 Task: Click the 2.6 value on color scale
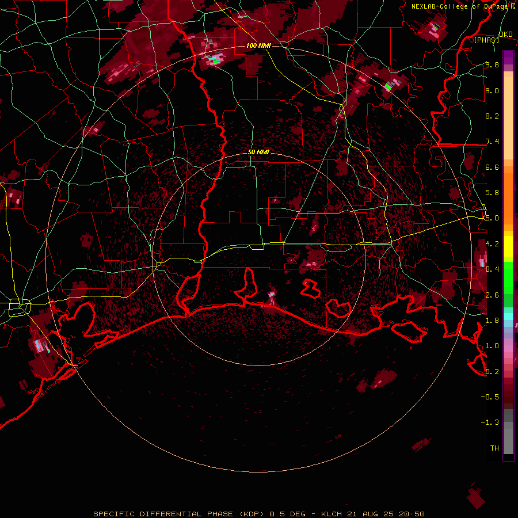point(492,295)
